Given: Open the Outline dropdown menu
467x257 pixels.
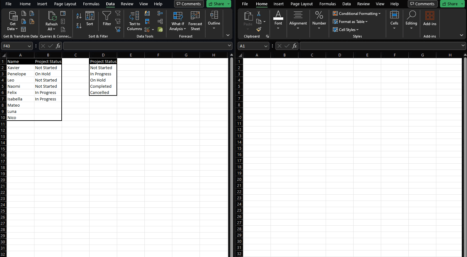Looking at the screenshot, I should click(x=214, y=21).
